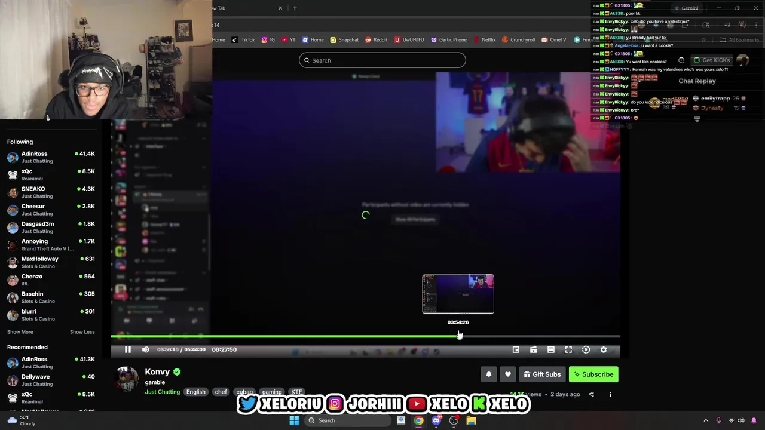Open the IG bookmark
The width and height of the screenshot is (765, 430).
(x=268, y=40)
